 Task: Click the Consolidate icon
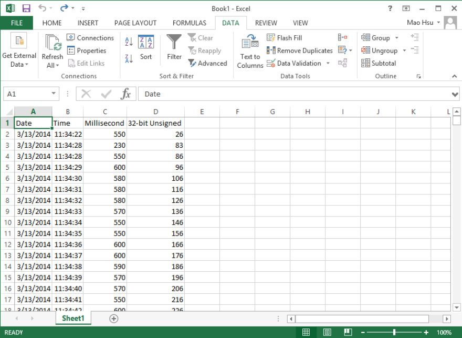point(342,37)
